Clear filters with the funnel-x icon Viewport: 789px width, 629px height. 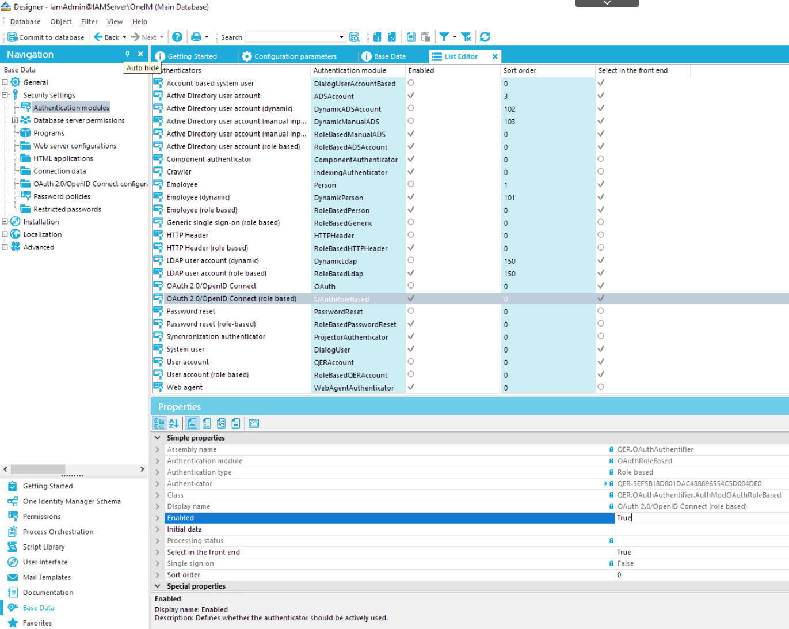click(466, 36)
